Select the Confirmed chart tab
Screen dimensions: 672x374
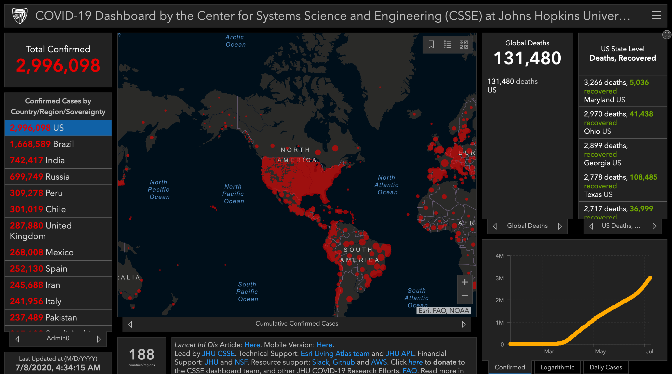click(x=509, y=367)
